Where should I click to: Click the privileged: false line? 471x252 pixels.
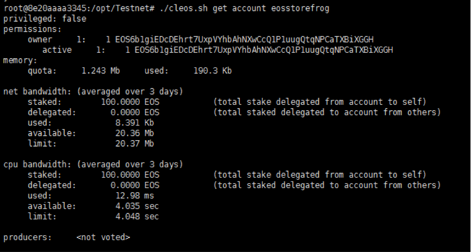[x=45, y=19]
